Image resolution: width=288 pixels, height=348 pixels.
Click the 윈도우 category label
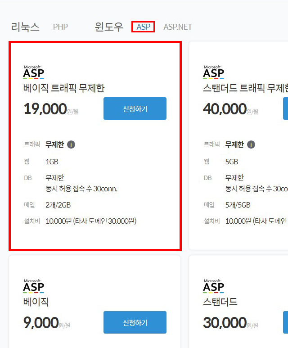108,27
